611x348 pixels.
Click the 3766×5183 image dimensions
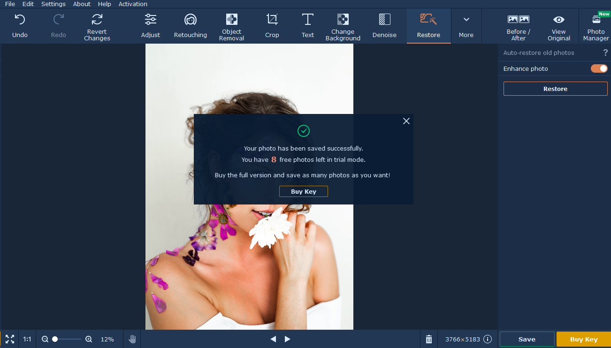coord(463,339)
